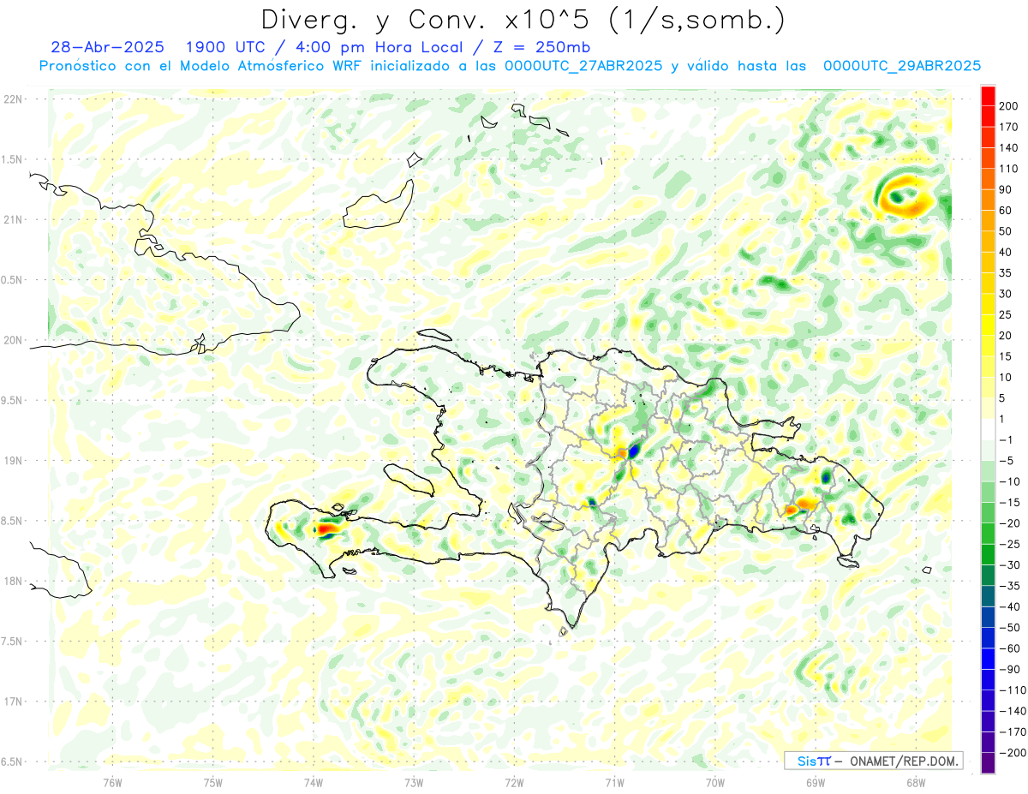Screen dimensions: 1028x794
Task: Click the '73W' longitude label
Action: [x=414, y=781]
